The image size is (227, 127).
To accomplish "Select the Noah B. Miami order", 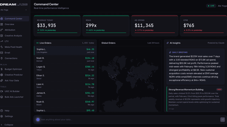I will pyautogui.click(x=65, y=103).
